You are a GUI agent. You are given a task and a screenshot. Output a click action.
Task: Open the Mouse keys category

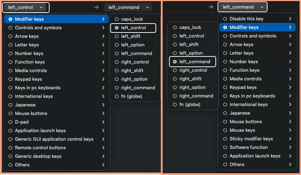tap(242, 130)
